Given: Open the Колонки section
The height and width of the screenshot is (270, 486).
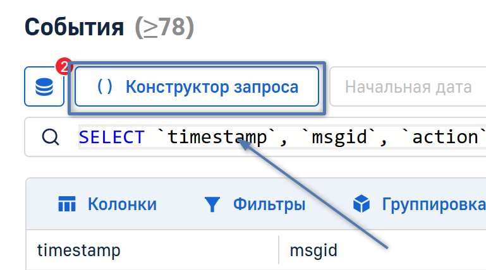Looking at the screenshot, I should pos(121,204).
